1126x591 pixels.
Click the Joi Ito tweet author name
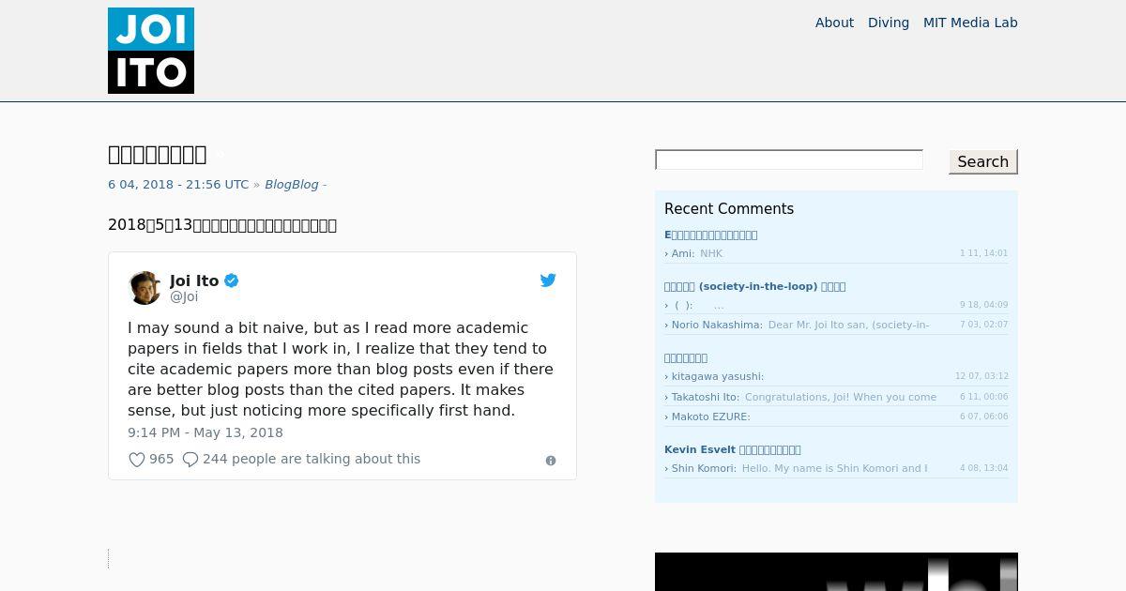(194, 280)
